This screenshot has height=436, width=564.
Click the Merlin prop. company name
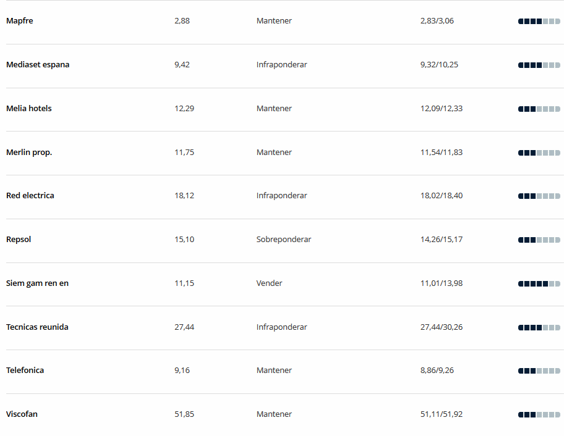click(29, 153)
